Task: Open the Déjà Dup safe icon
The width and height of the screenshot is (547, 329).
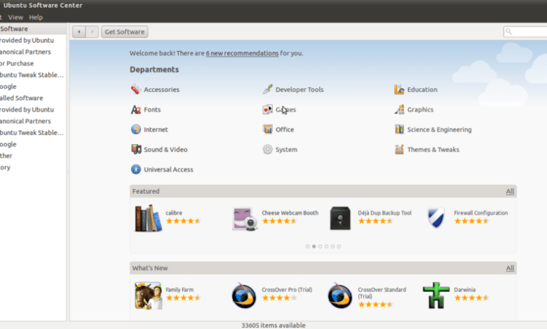Action: pyautogui.click(x=340, y=218)
